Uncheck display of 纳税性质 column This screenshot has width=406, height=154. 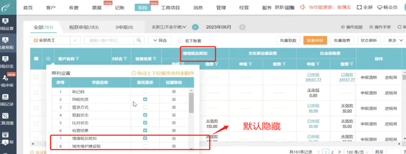coord(145,99)
